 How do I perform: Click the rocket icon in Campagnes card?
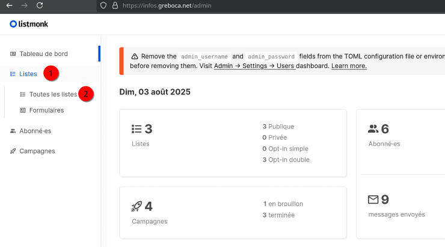137,207
